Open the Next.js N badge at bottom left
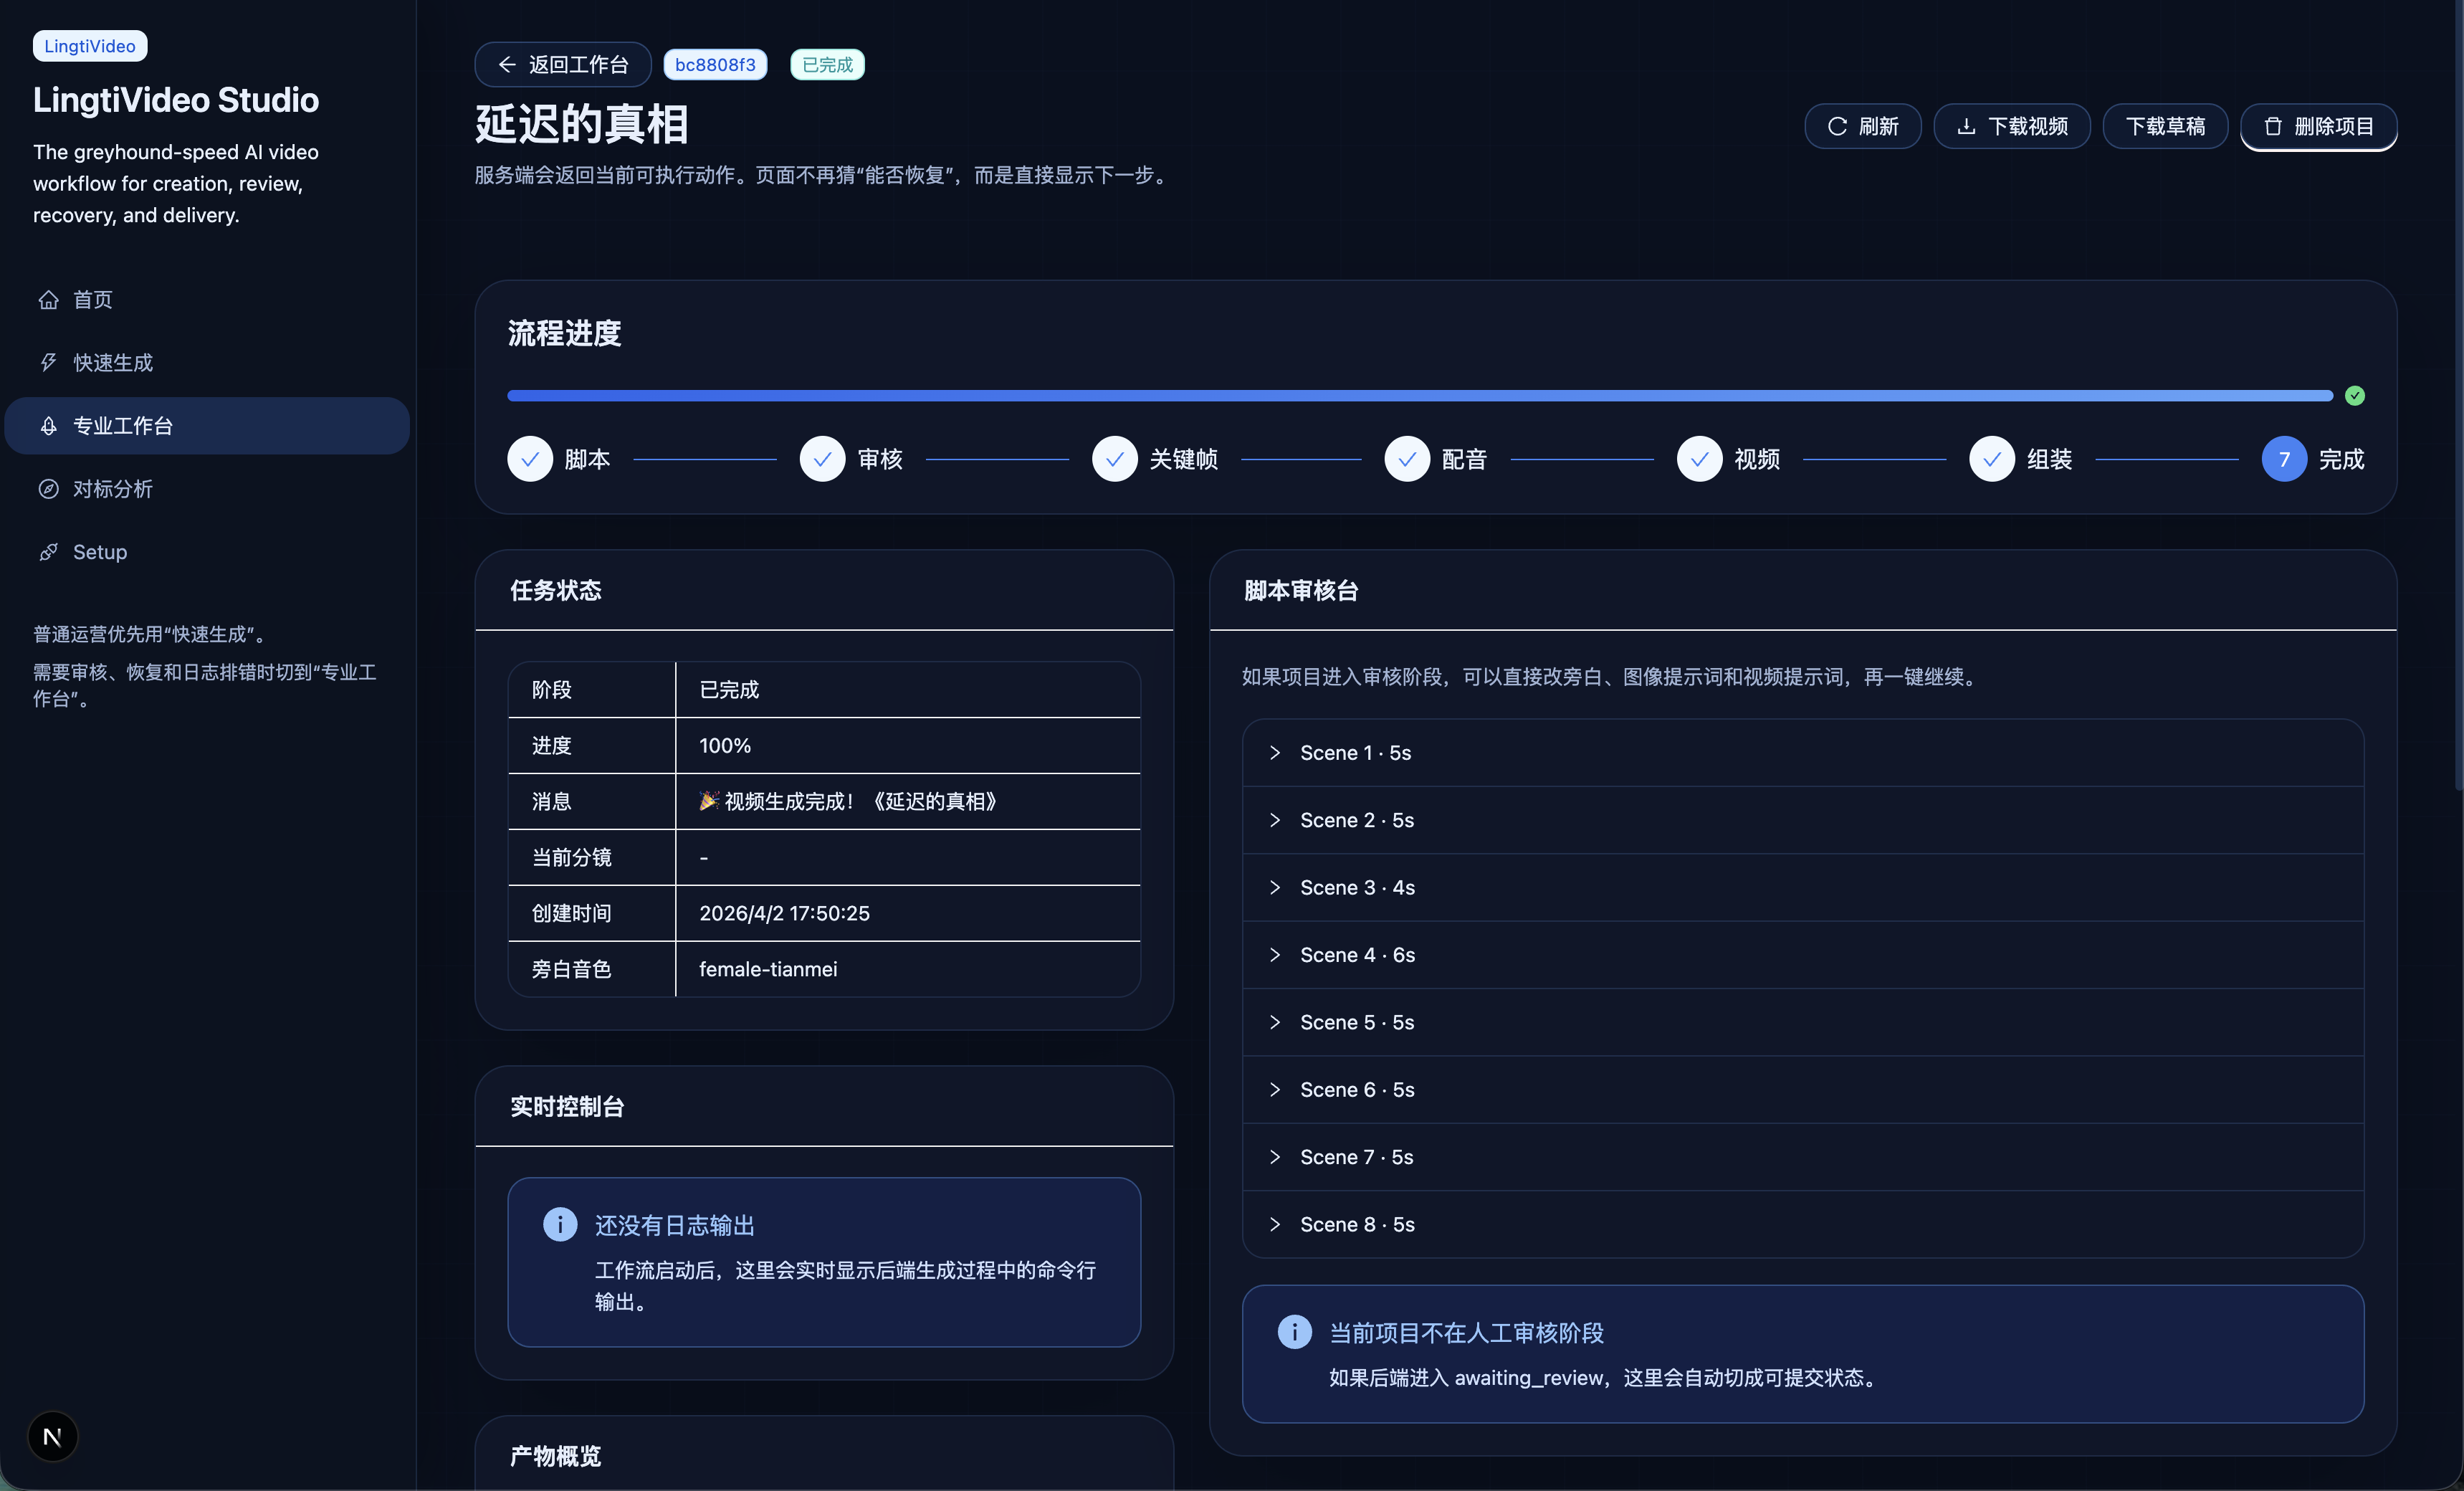 [53, 1437]
